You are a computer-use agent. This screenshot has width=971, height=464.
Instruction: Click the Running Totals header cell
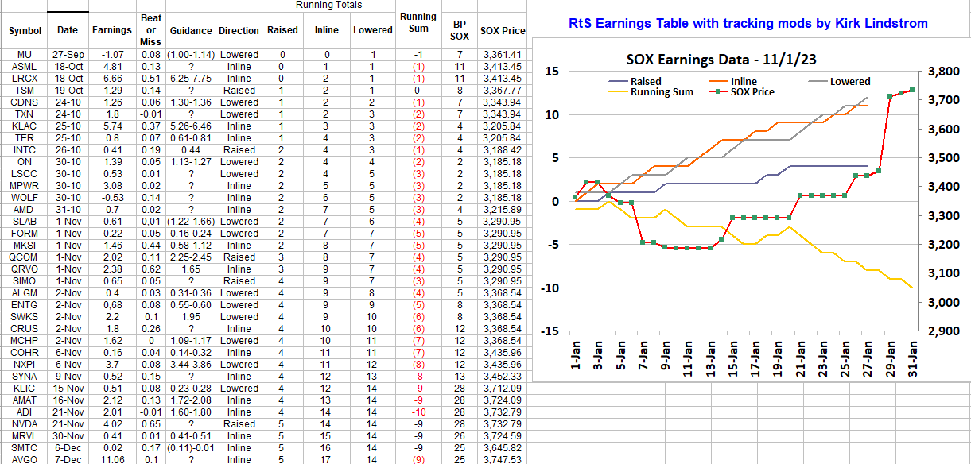[x=328, y=5]
